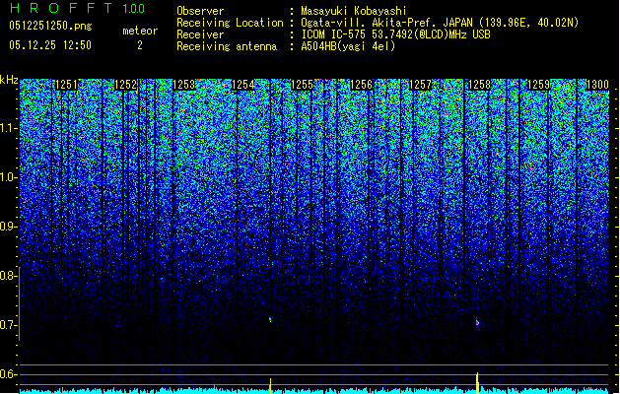Image resolution: width=620 pixels, height=394 pixels.
Task: Click the 1.0.0 version number
Action: [x=134, y=9]
